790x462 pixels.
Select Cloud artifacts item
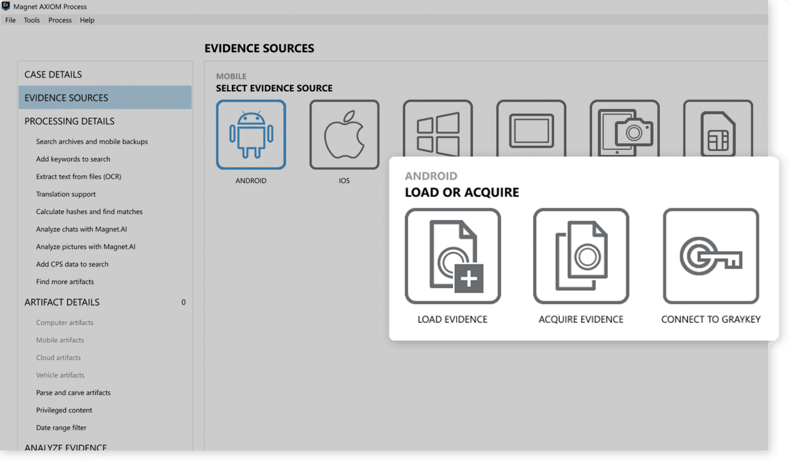[x=58, y=358]
